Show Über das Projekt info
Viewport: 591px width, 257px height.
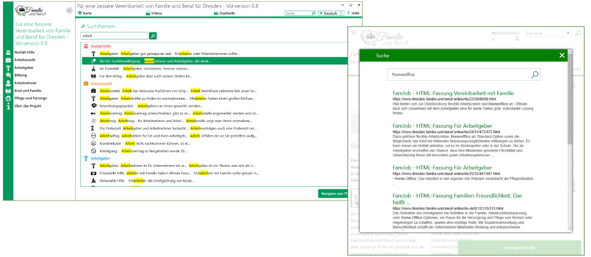[x=27, y=106]
